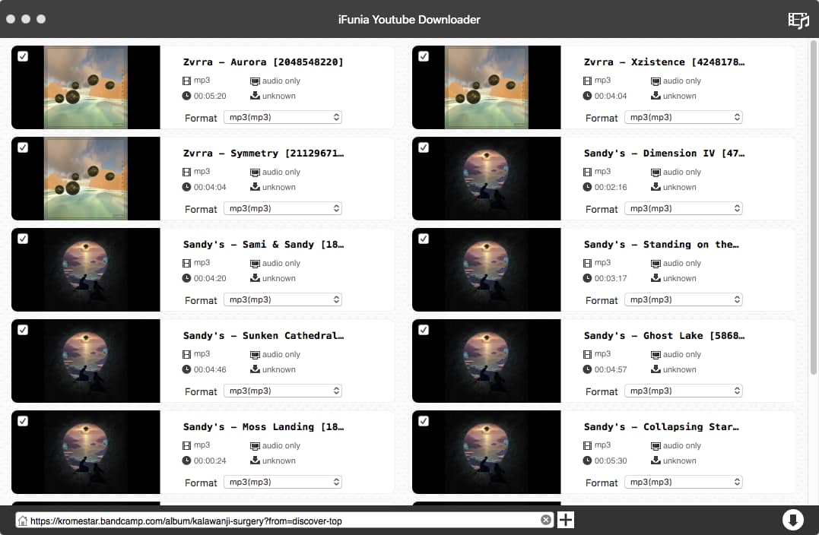Click the bandcamp URL input field
Viewport: 819px width, 535px height.
coord(281,521)
